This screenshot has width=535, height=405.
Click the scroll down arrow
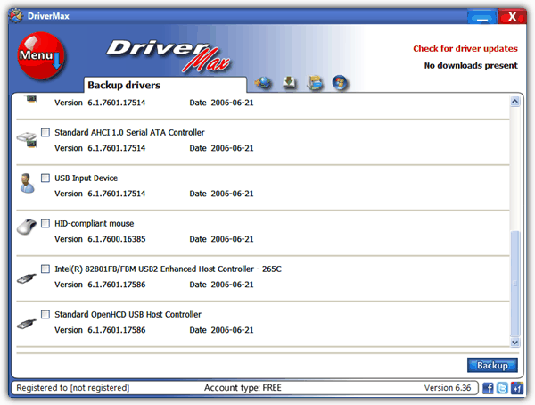(514, 343)
